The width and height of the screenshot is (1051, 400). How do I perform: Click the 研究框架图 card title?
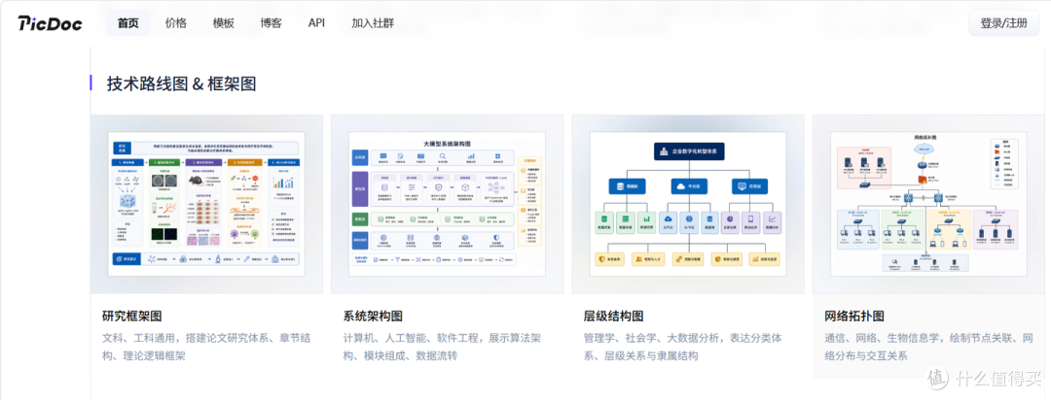pos(132,316)
